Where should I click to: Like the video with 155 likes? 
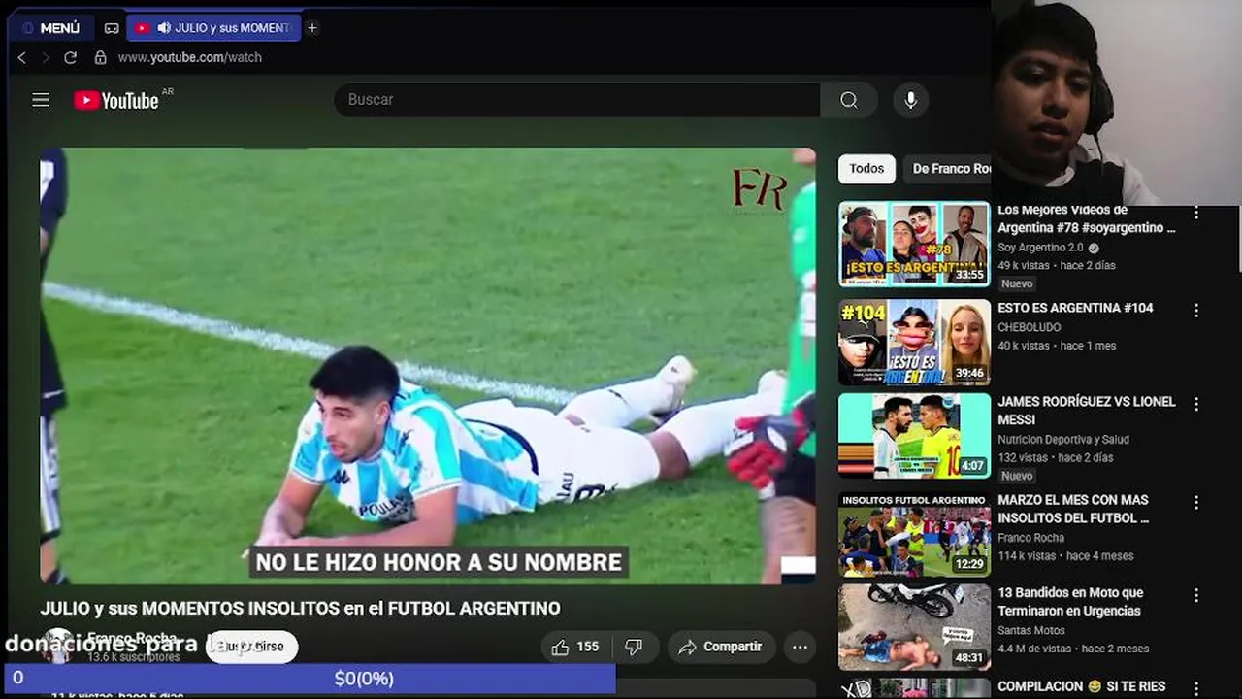[575, 647]
